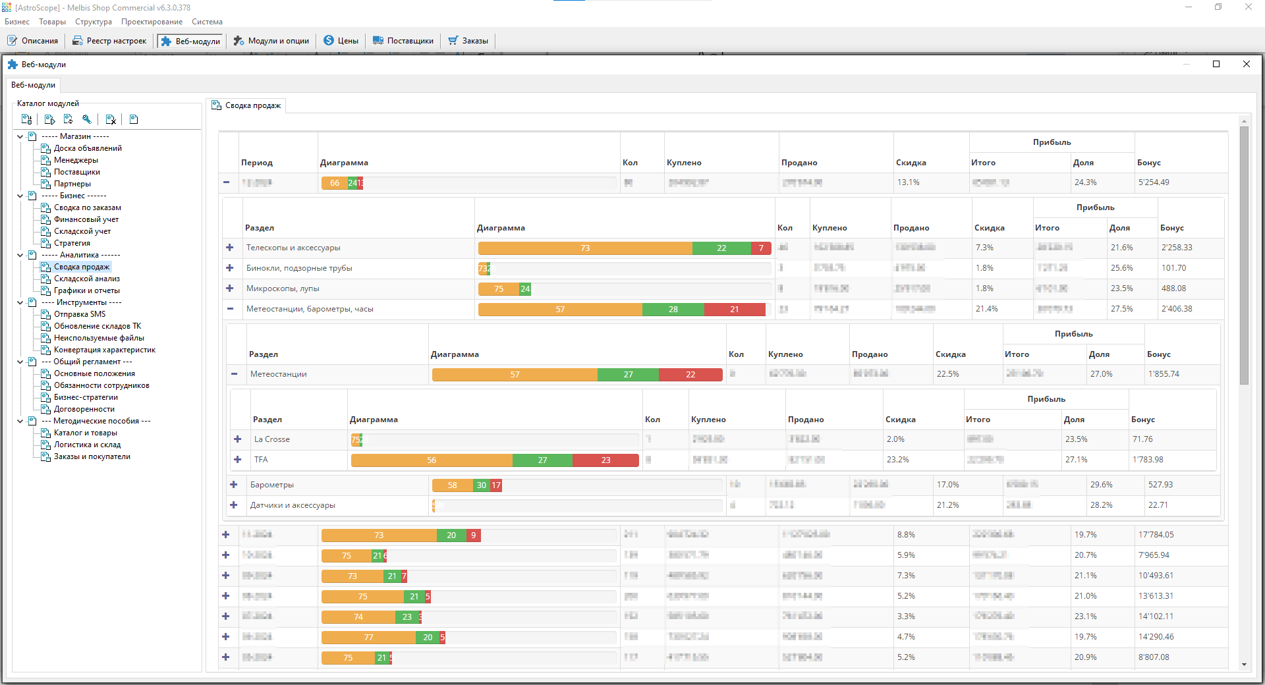Open Реестр настроек in the toolbar
1265x685 pixels.
(x=109, y=41)
